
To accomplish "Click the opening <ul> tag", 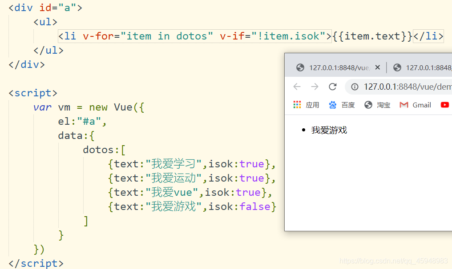I will [x=45, y=22].
